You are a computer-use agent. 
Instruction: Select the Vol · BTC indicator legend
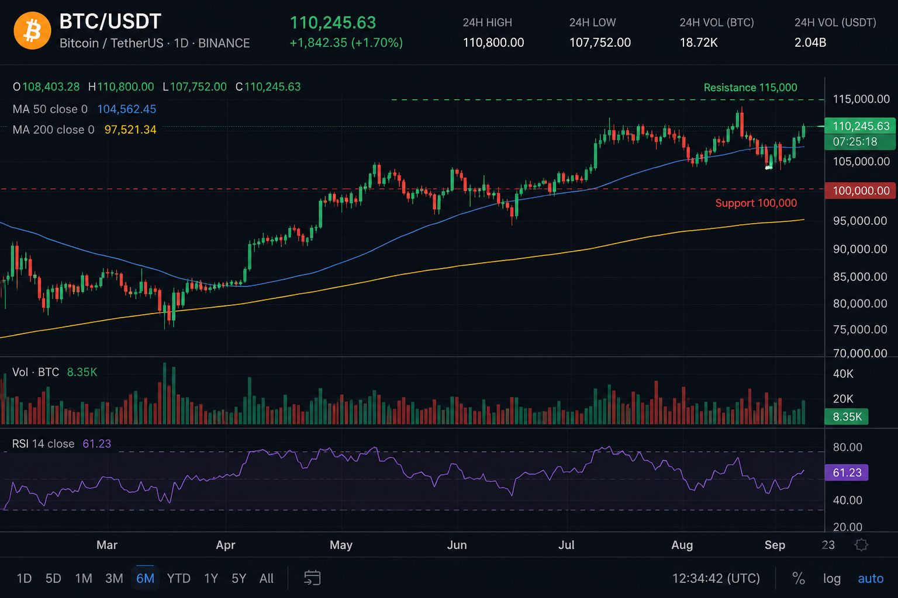pyautogui.click(x=36, y=372)
